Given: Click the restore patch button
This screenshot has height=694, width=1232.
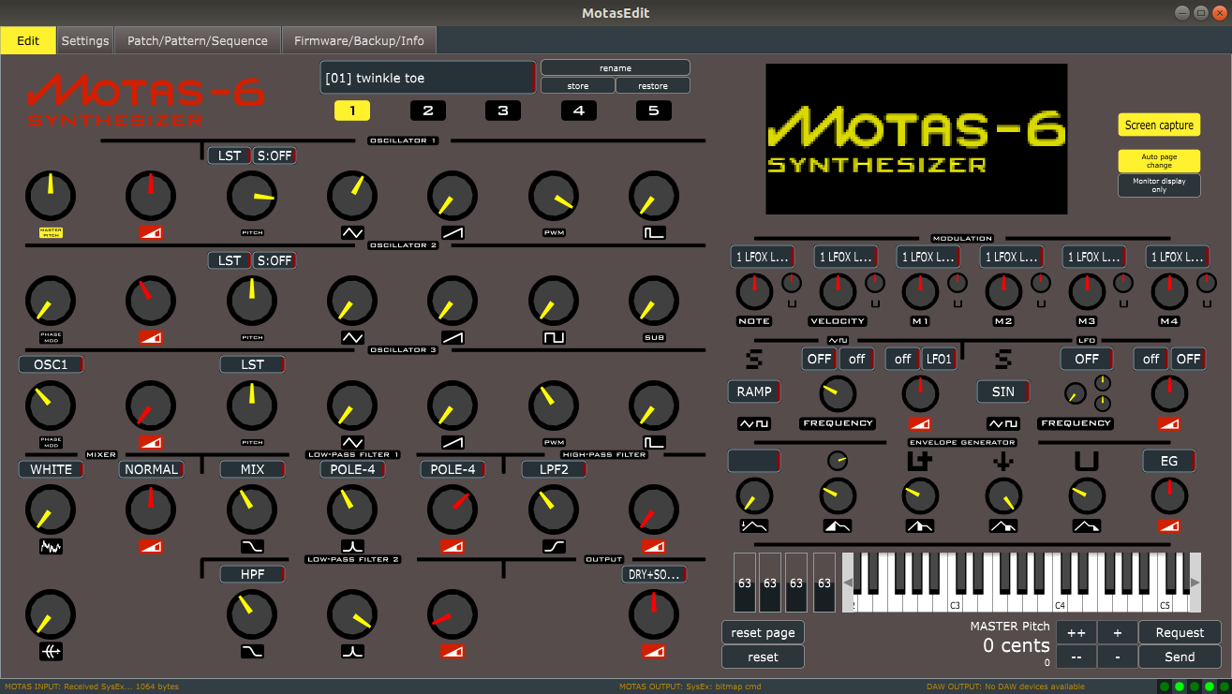Looking at the screenshot, I should pos(653,85).
